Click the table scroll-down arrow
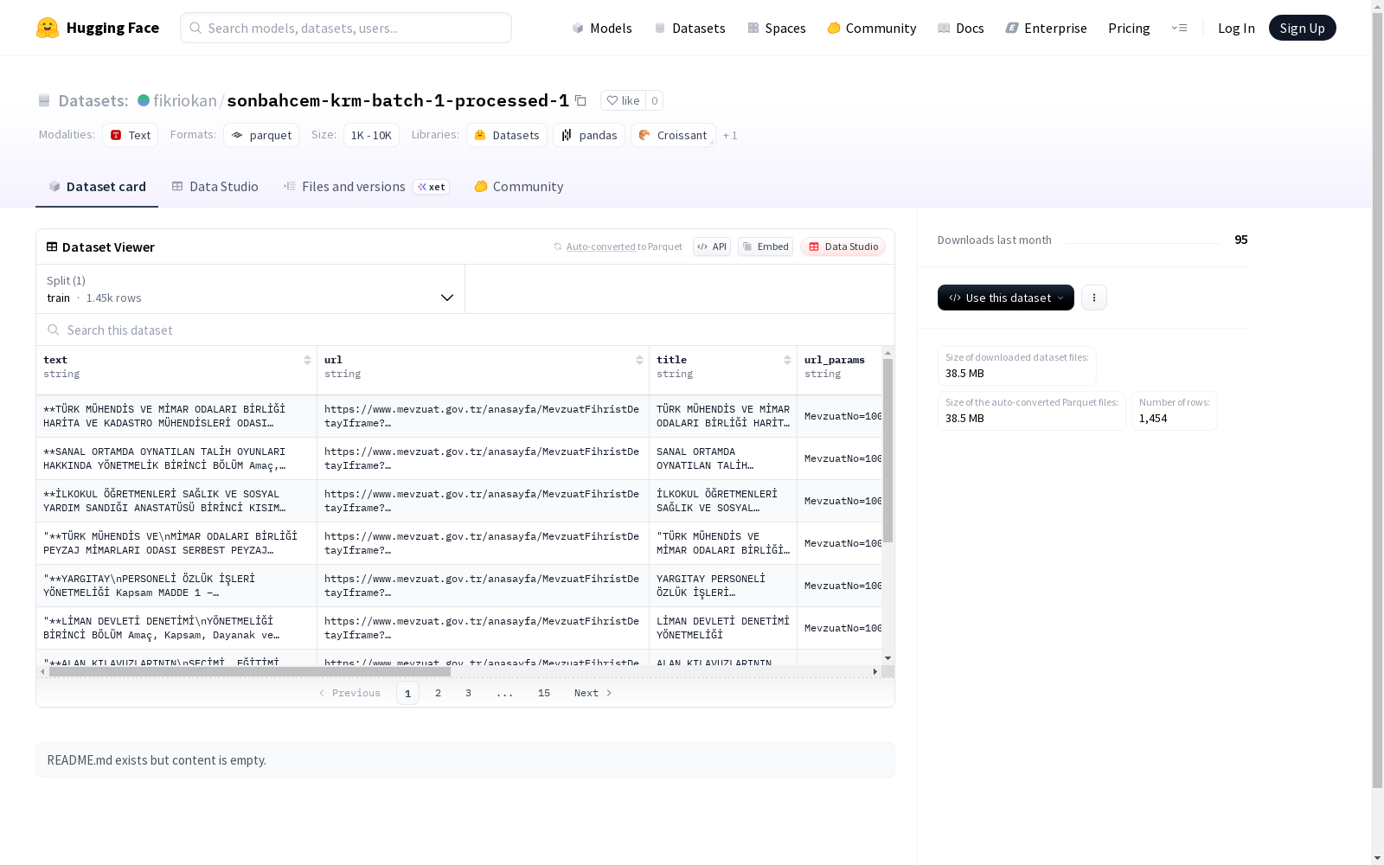 point(887,658)
